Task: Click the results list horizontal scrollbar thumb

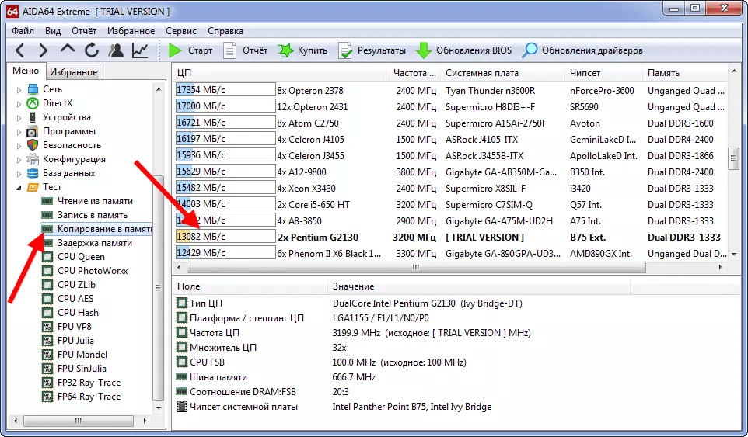Action: coord(416,268)
